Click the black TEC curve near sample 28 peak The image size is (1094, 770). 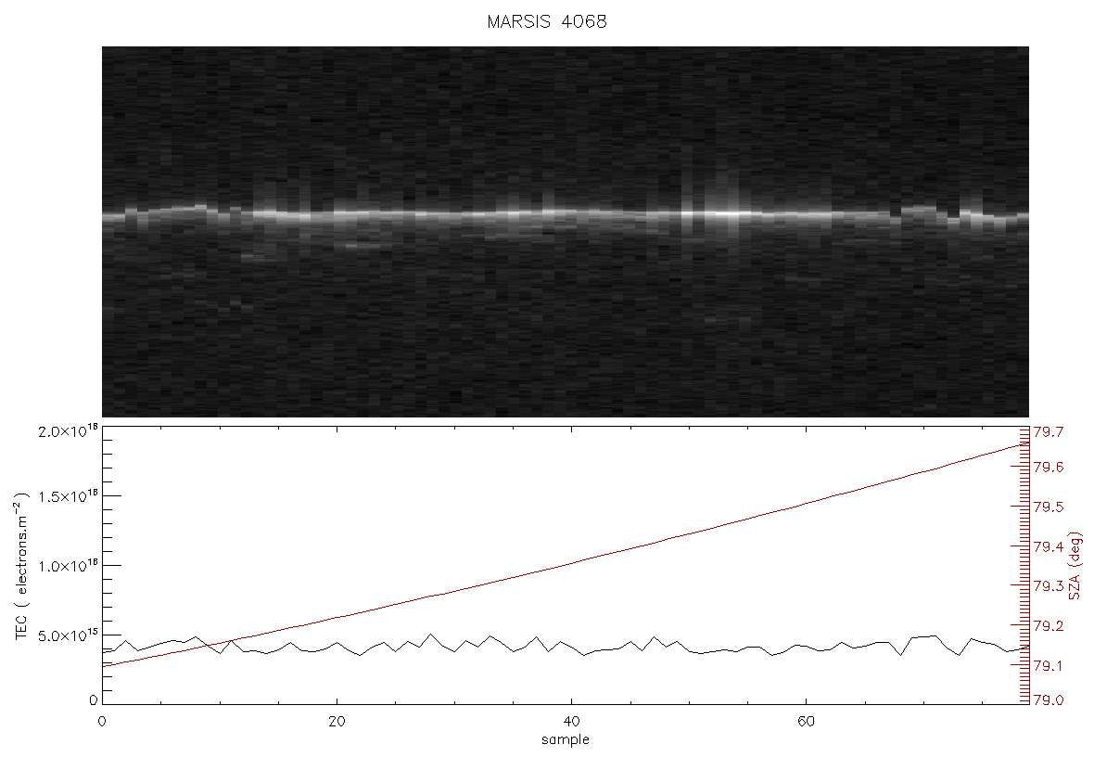pos(430,635)
